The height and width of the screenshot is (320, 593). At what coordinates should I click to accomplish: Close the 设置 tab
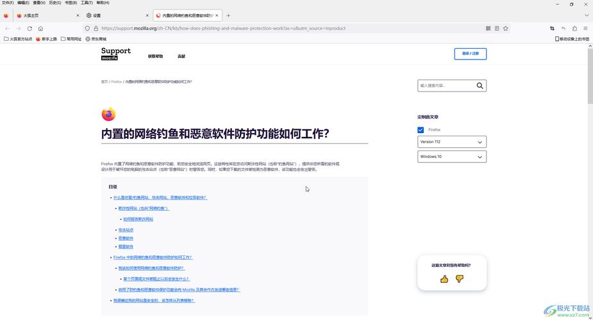[147, 15]
